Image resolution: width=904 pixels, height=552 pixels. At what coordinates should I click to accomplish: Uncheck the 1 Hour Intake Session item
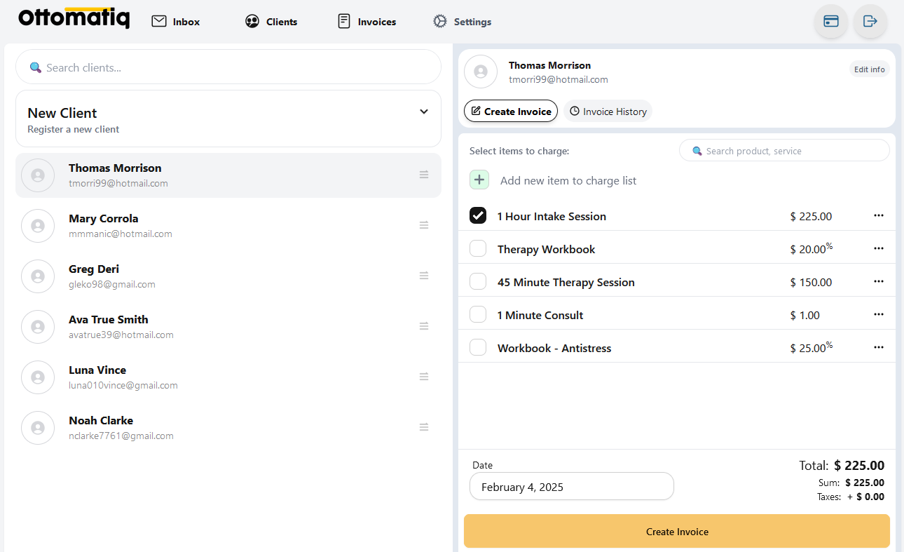coord(478,216)
